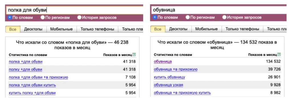The height and width of the screenshot is (109, 292).
Task: Open link 'обувница +в прихожую'
Action: click(x=176, y=70)
